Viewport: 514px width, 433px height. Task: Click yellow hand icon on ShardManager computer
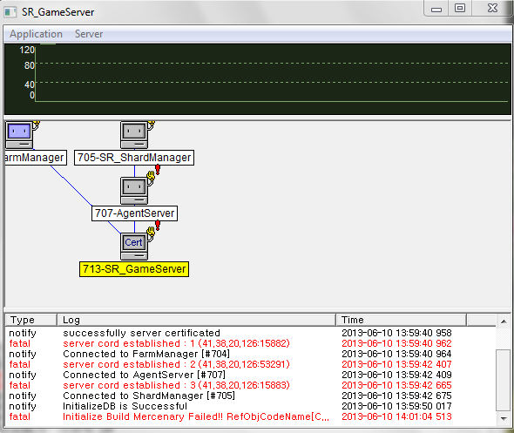[151, 125]
